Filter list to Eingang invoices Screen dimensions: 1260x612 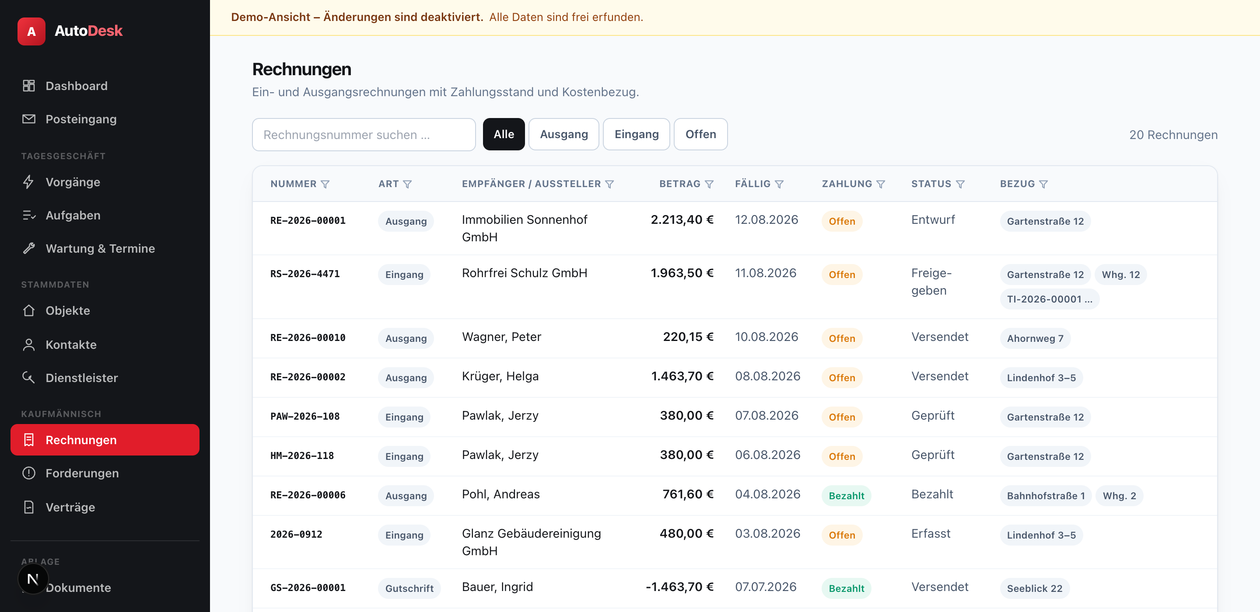coord(637,135)
